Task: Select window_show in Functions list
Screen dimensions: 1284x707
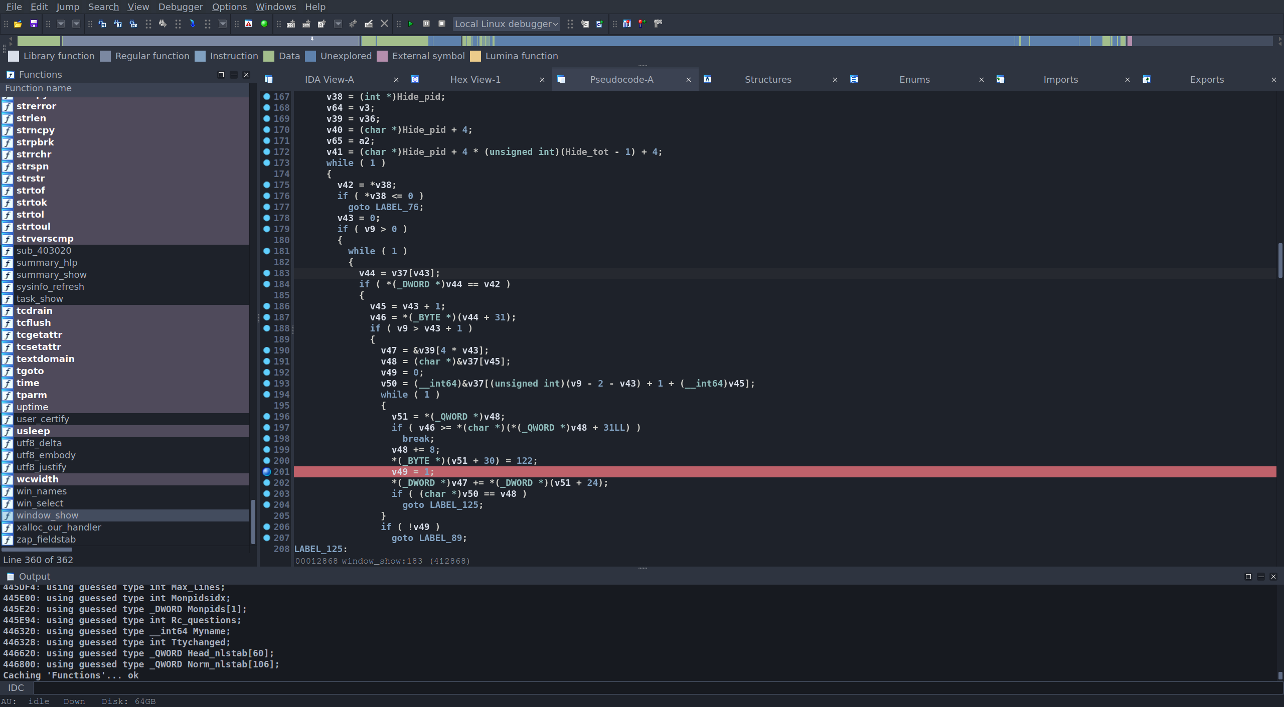Action: tap(47, 515)
